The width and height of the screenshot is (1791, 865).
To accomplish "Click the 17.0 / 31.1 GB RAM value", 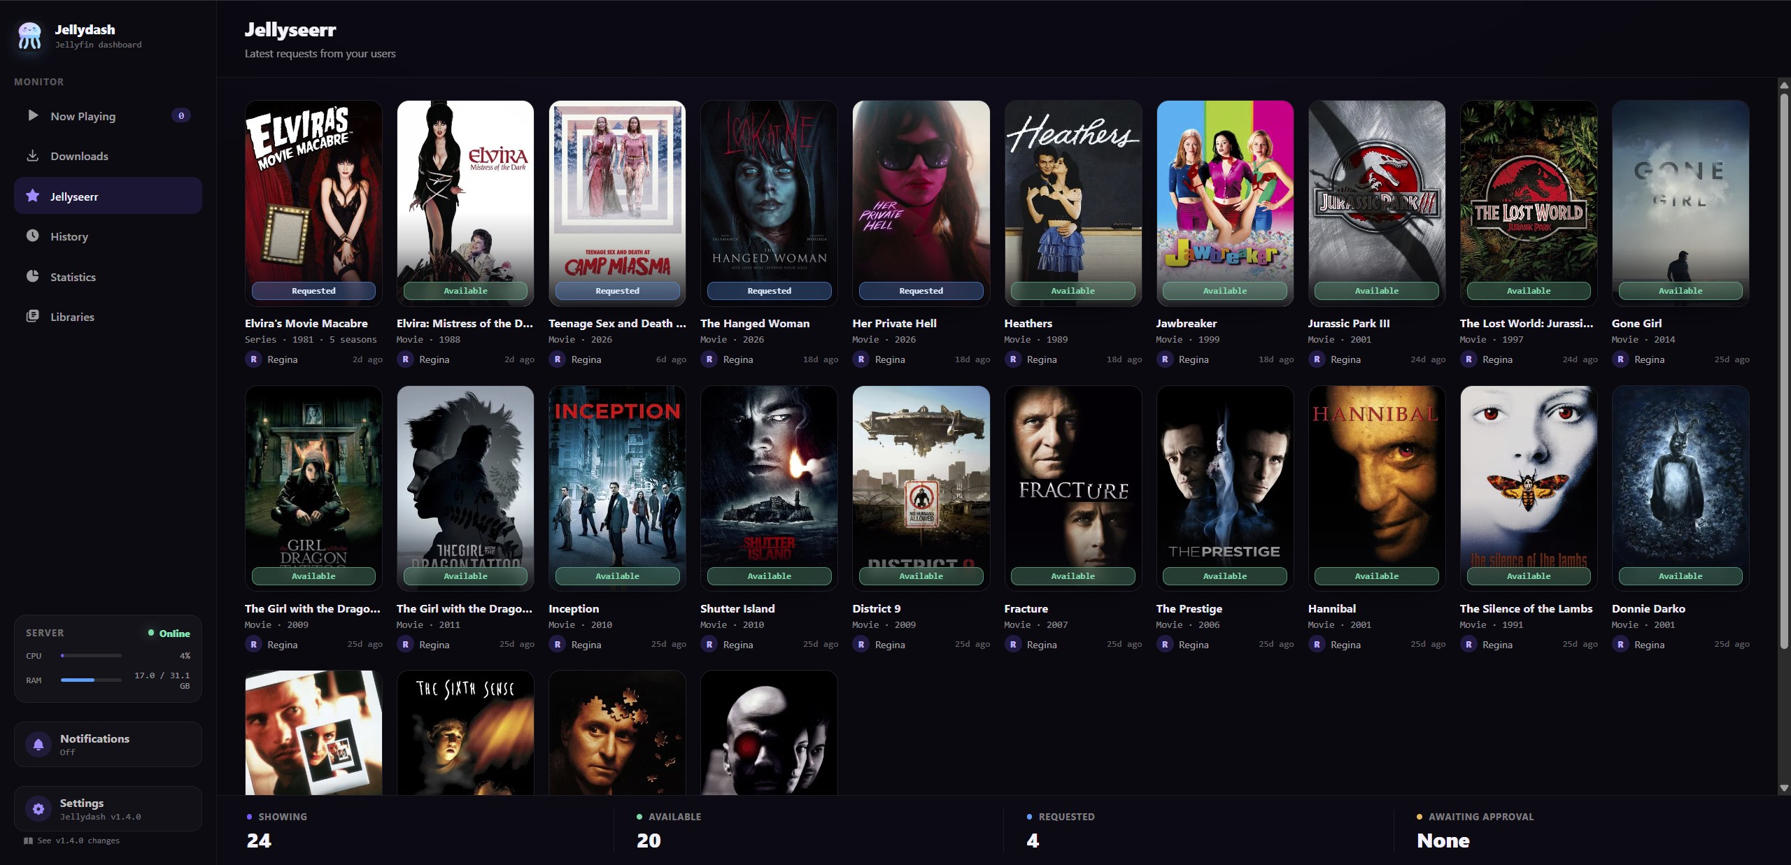I will pyautogui.click(x=162, y=680).
